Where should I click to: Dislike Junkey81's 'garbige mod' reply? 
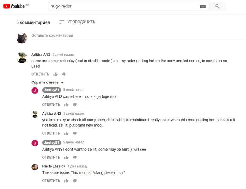point(75,105)
